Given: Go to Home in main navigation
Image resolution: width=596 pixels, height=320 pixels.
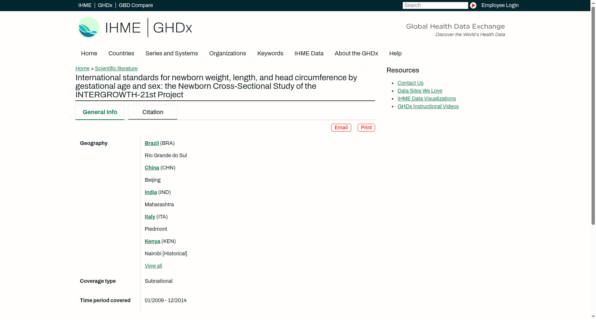Looking at the screenshot, I should (89, 54).
